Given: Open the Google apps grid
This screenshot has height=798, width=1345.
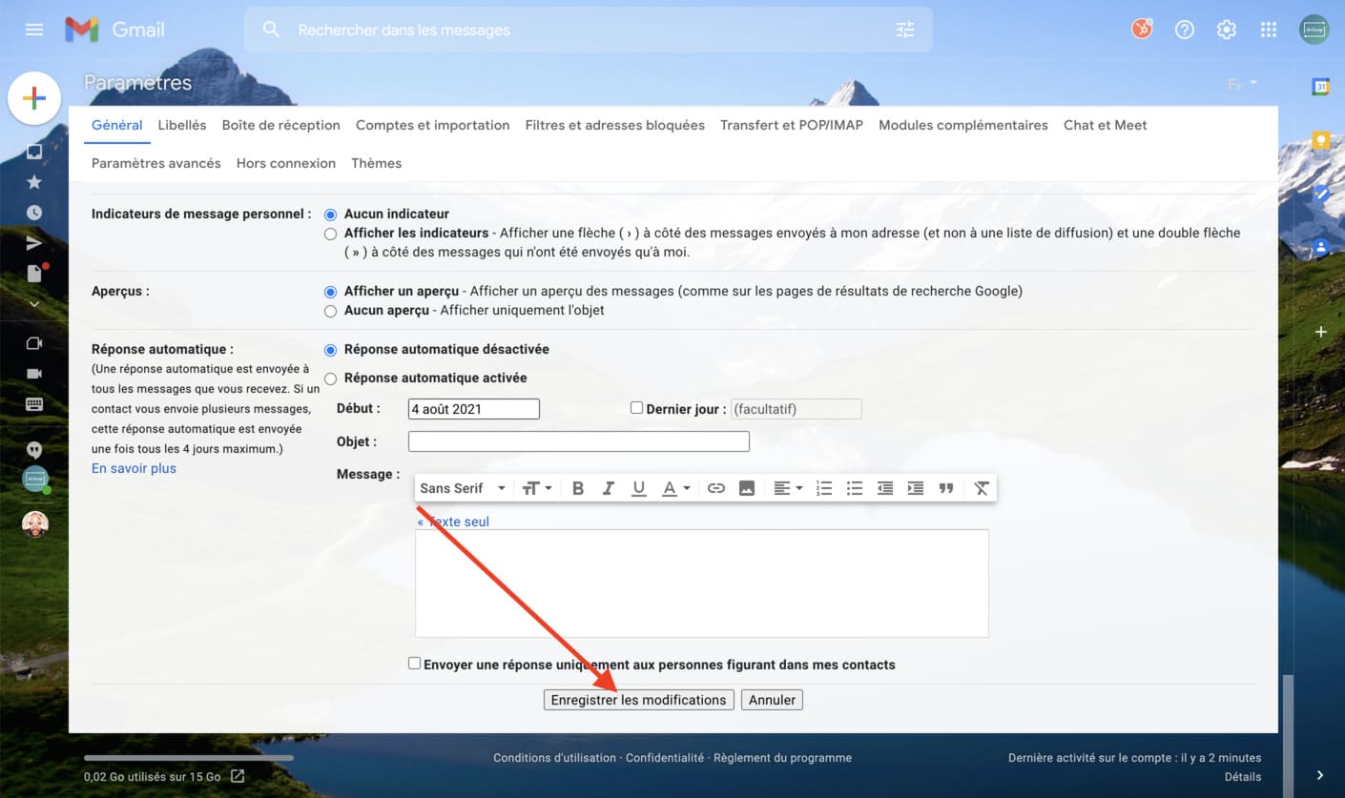Looking at the screenshot, I should pos(1269,30).
